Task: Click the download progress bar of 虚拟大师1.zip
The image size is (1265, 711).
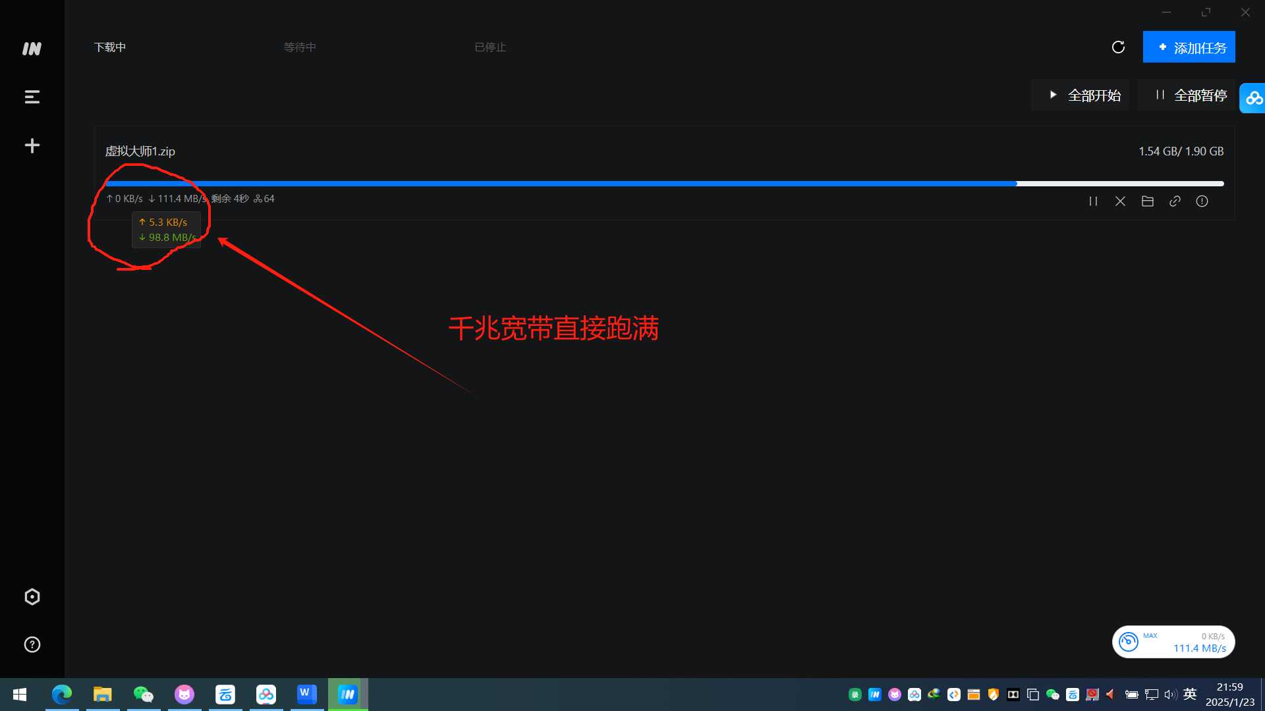Action: tap(664, 184)
